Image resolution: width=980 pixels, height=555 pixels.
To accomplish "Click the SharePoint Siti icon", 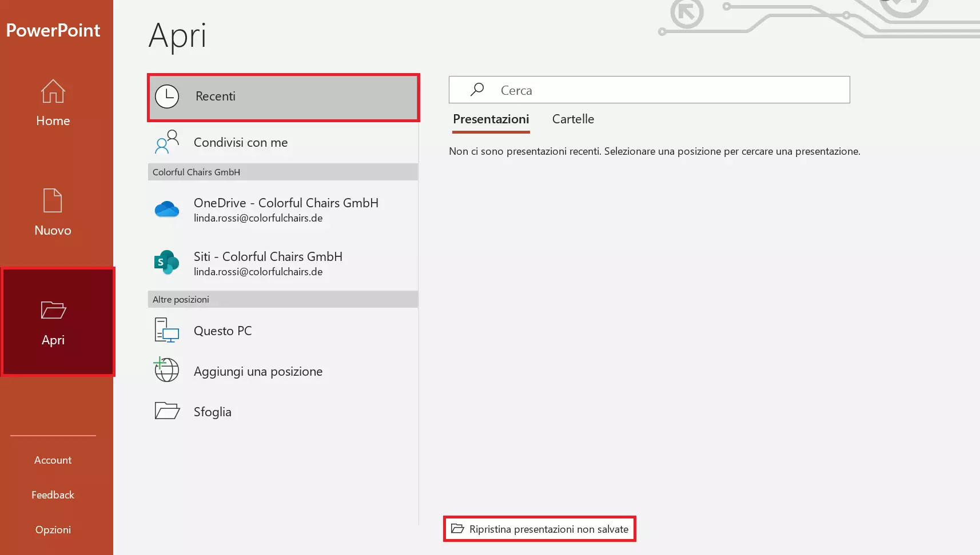I will coord(167,262).
